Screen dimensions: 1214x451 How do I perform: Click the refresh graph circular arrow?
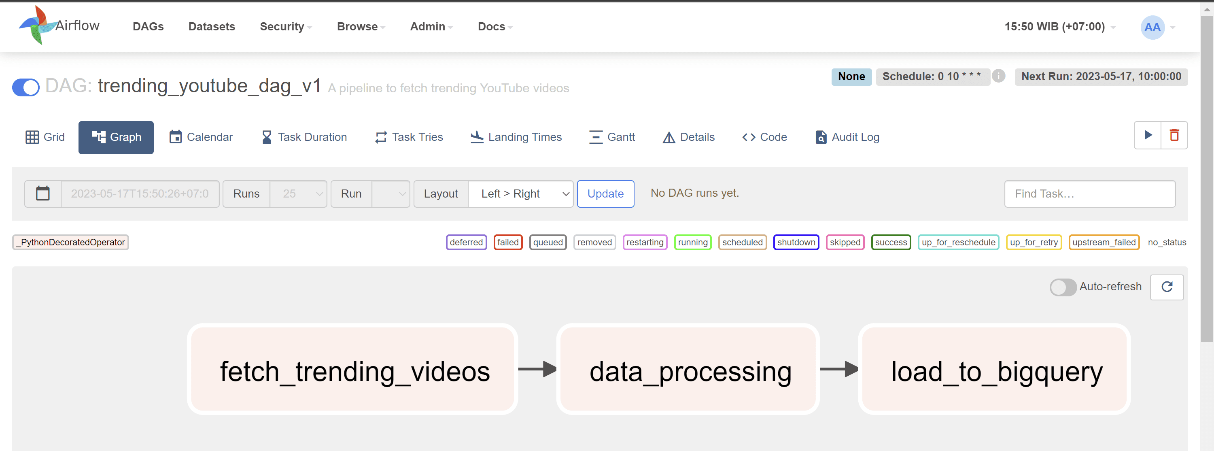click(x=1167, y=287)
